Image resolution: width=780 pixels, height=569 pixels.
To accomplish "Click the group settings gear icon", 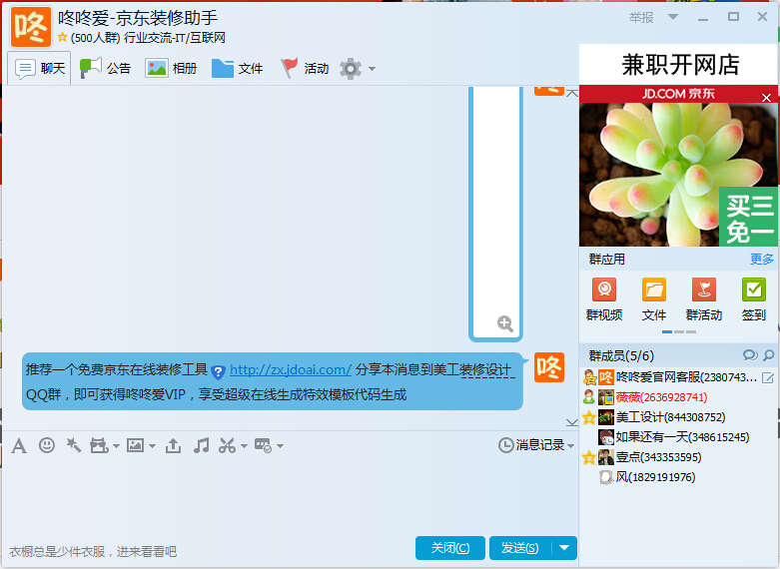I will coord(351,68).
